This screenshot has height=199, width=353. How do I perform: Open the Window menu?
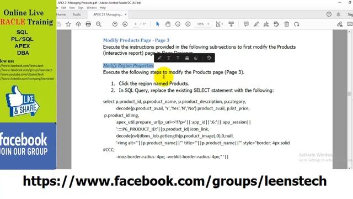point(92,8)
